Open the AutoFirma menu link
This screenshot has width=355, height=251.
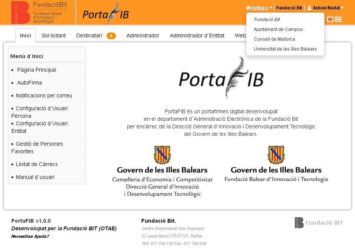[29, 83]
